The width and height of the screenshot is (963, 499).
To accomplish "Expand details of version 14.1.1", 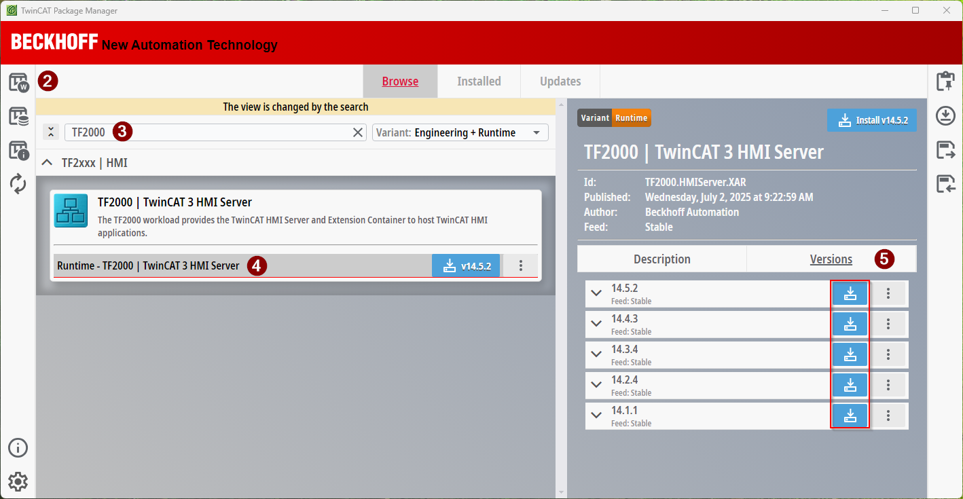I will (x=596, y=415).
